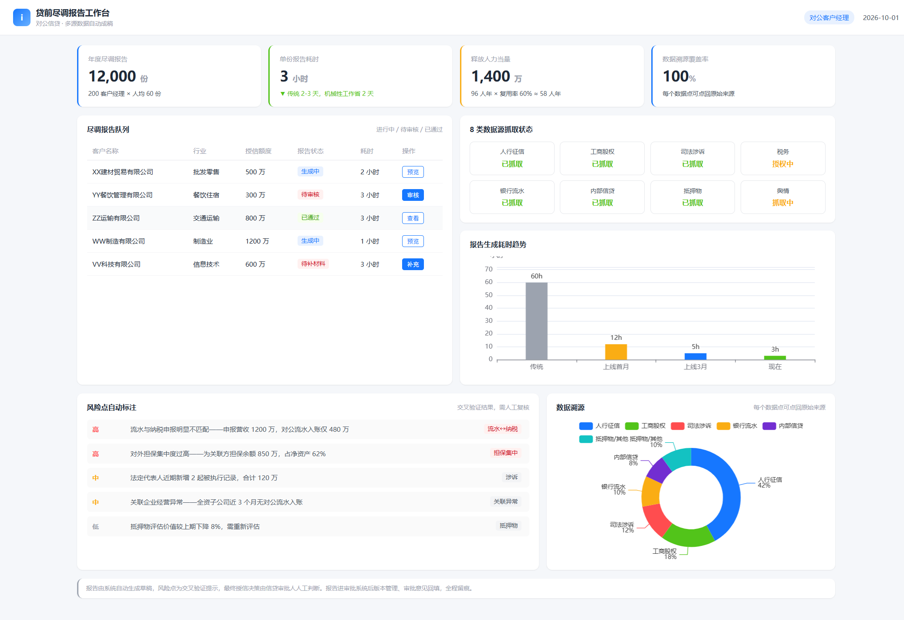
Task: Open the 银行流水 data source card
Action: (512, 197)
